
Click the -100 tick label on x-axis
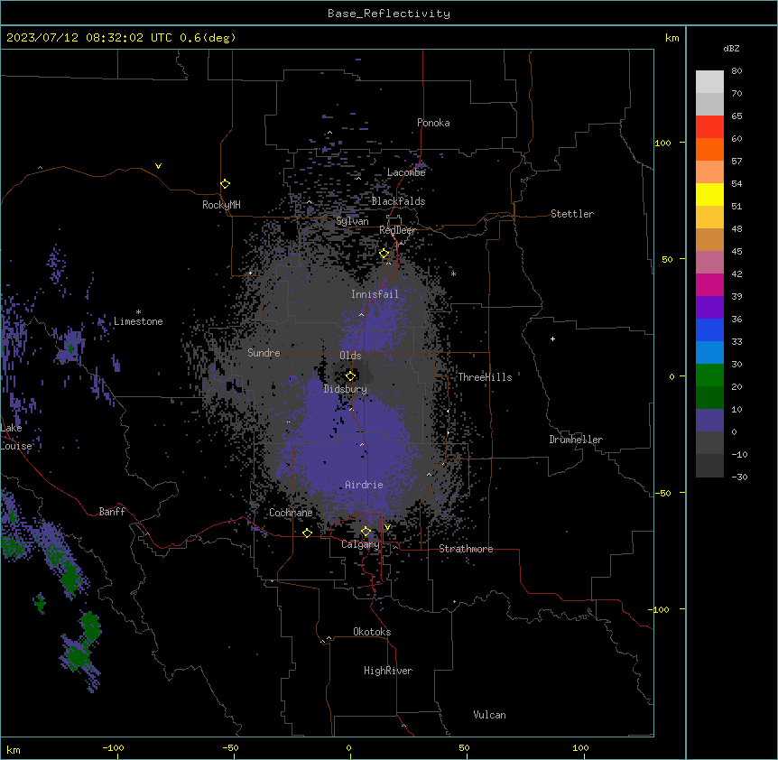(x=113, y=747)
